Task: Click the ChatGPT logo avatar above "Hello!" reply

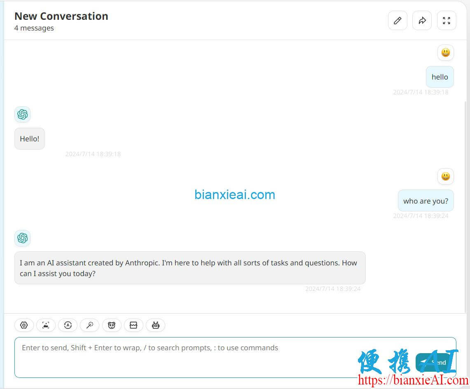Action: coord(23,114)
